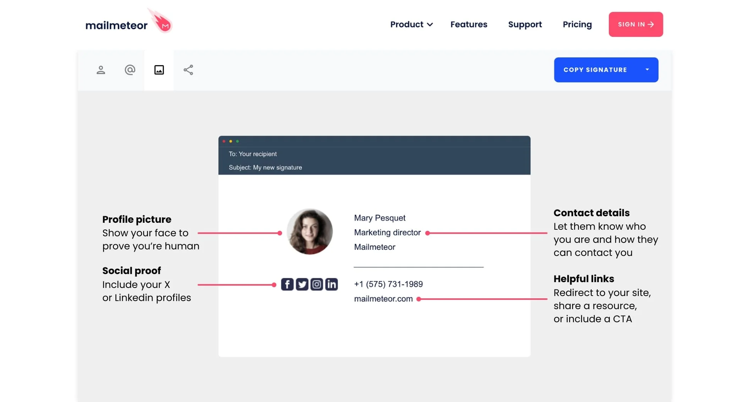Click the 'Contact details' heading
This screenshot has height=402, width=749.
pos(592,213)
